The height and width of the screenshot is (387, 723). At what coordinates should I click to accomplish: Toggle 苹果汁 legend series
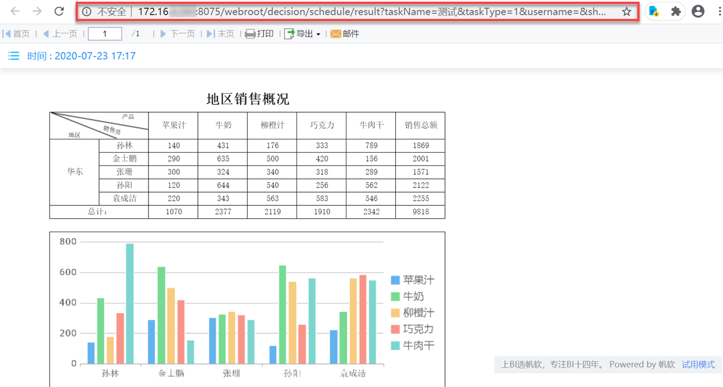[413, 280]
